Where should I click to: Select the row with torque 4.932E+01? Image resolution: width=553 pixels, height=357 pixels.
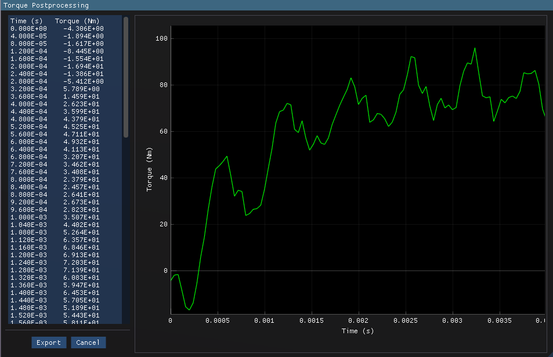[x=58, y=142]
